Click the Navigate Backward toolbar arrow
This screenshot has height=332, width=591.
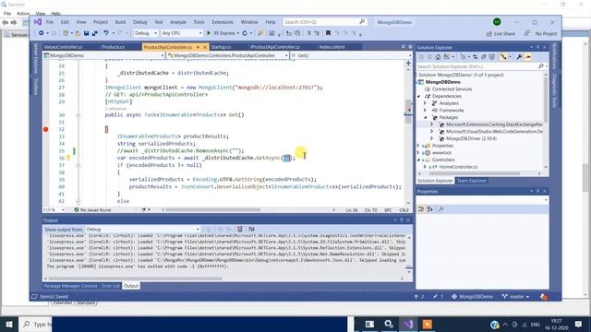click(41, 33)
